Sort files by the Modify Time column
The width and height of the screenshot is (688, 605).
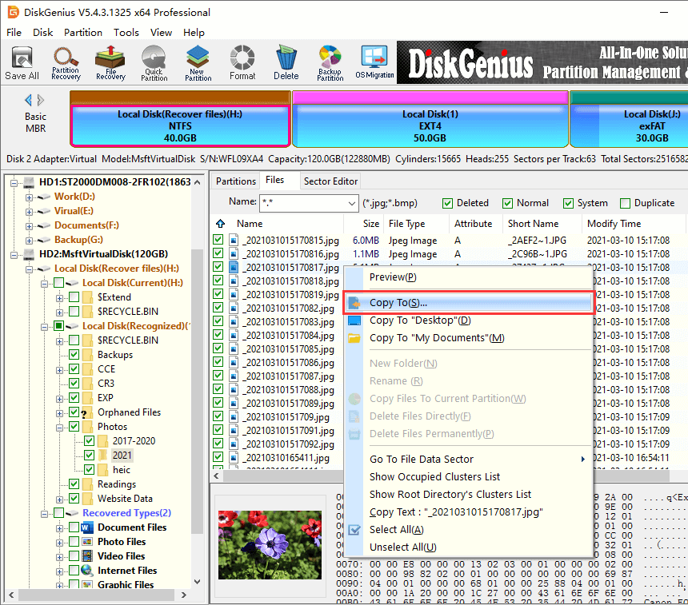tap(614, 224)
